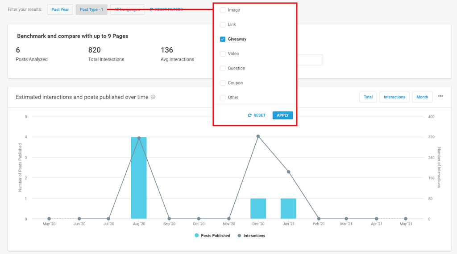Toggle the Interactions legend marker
This screenshot has height=254, width=457.
point(240,235)
